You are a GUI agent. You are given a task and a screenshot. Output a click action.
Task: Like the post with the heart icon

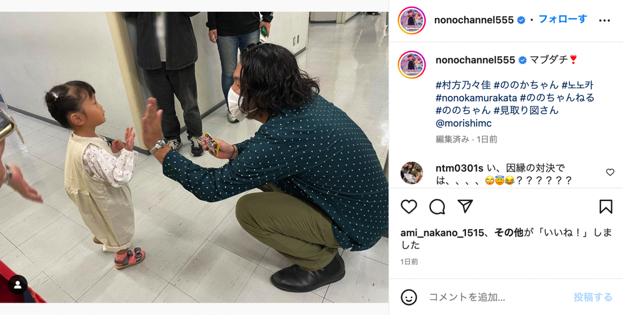point(409,207)
